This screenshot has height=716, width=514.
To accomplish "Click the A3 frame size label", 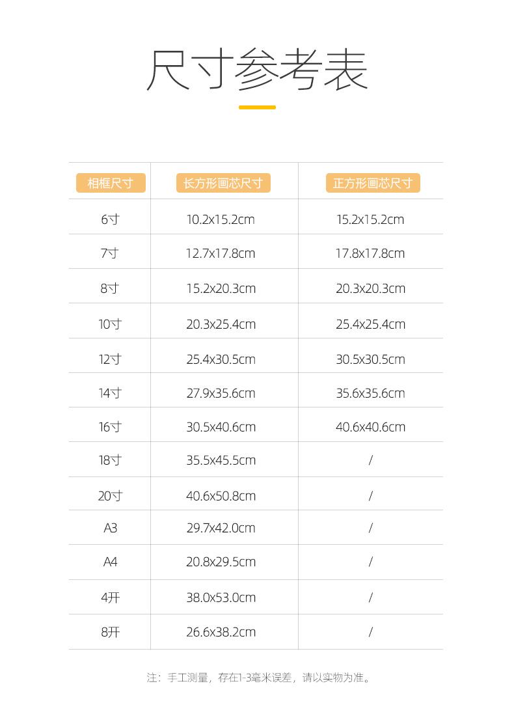I will pyautogui.click(x=110, y=528).
